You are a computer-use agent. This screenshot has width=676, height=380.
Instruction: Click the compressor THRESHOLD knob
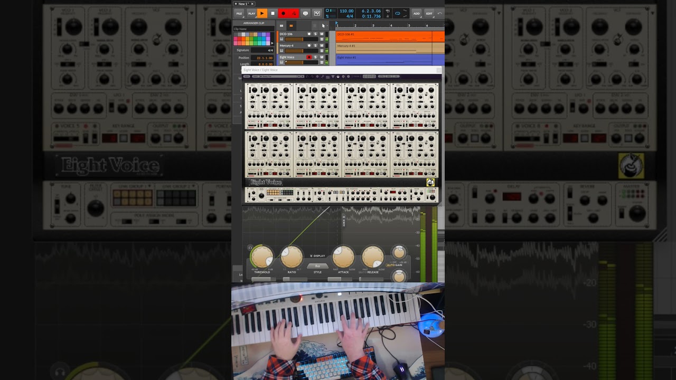[262, 257]
